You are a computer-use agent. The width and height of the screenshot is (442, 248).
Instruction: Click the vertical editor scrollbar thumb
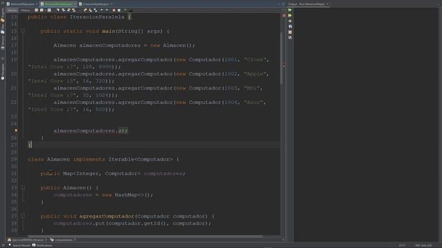click(281, 58)
